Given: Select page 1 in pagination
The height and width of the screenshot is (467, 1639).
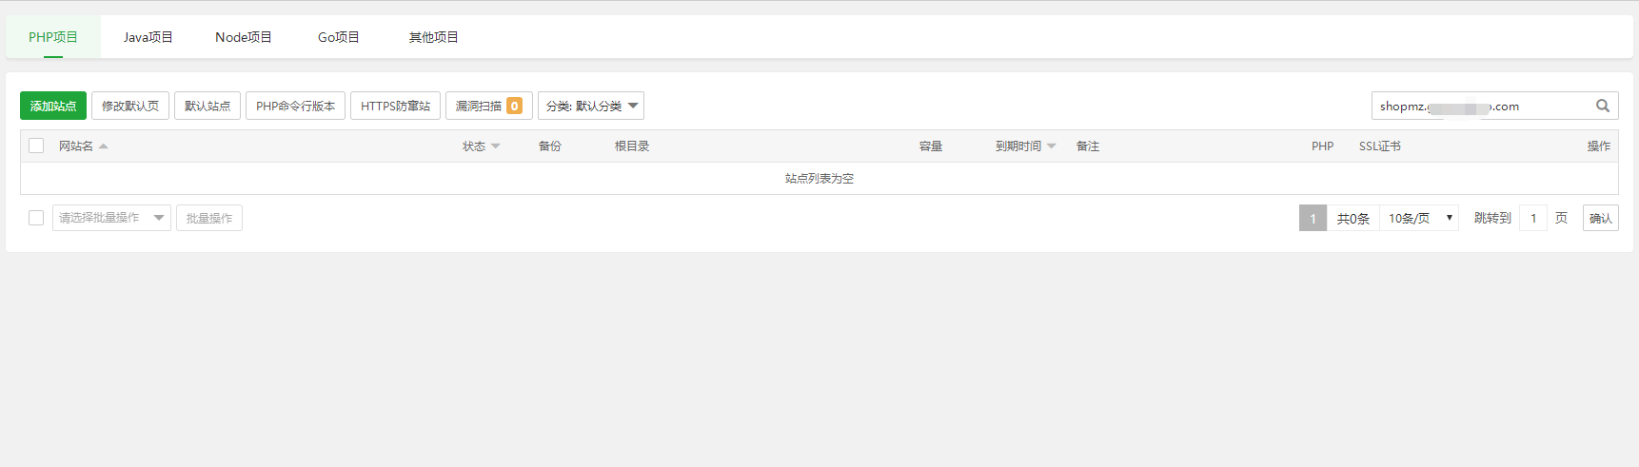Looking at the screenshot, I should [x=1313, y=218].
